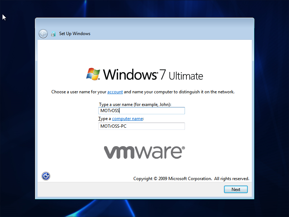The width and height of the screenshot is (289, 217).
Task: Click the 'Windows 7 Ultimate' heading text
Action: click(153, 75)
